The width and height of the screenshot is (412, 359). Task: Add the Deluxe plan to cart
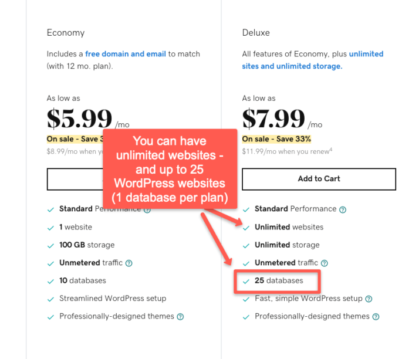tap(319, 179)
